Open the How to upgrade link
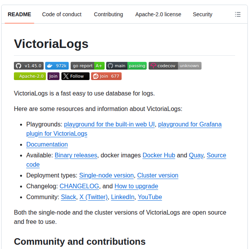 tap(136, 186)
